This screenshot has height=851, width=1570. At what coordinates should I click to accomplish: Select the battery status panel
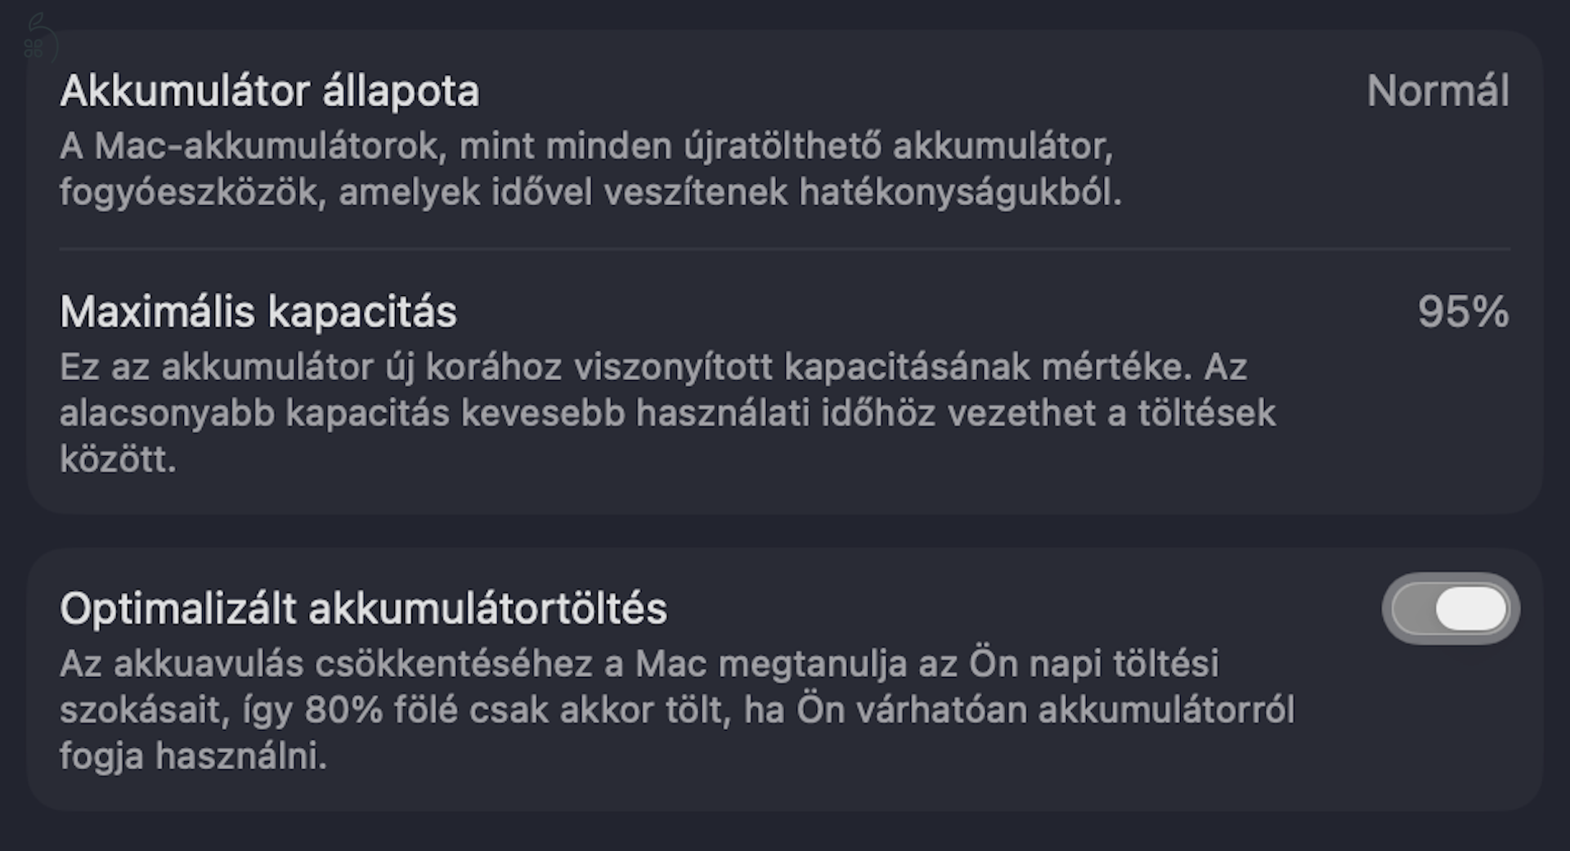point(785,270)
